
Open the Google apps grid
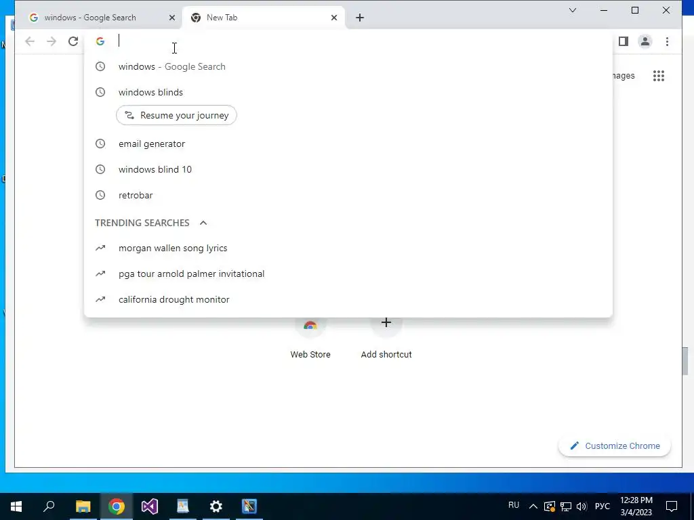(x=659, y=76)
